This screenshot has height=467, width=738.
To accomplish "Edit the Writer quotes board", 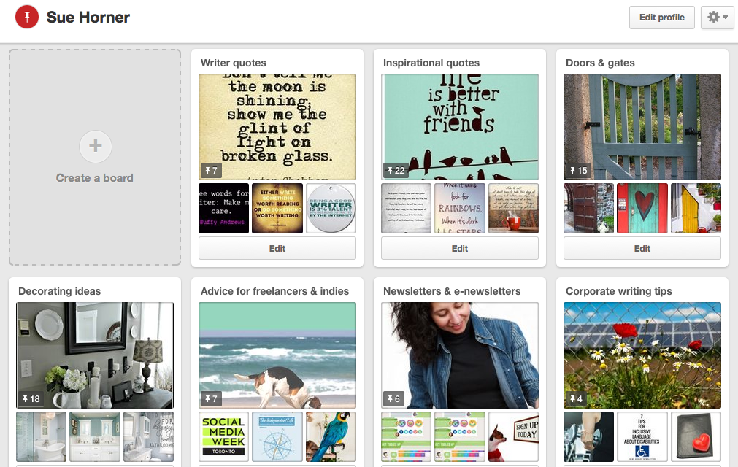I will (x=277, y=248).
